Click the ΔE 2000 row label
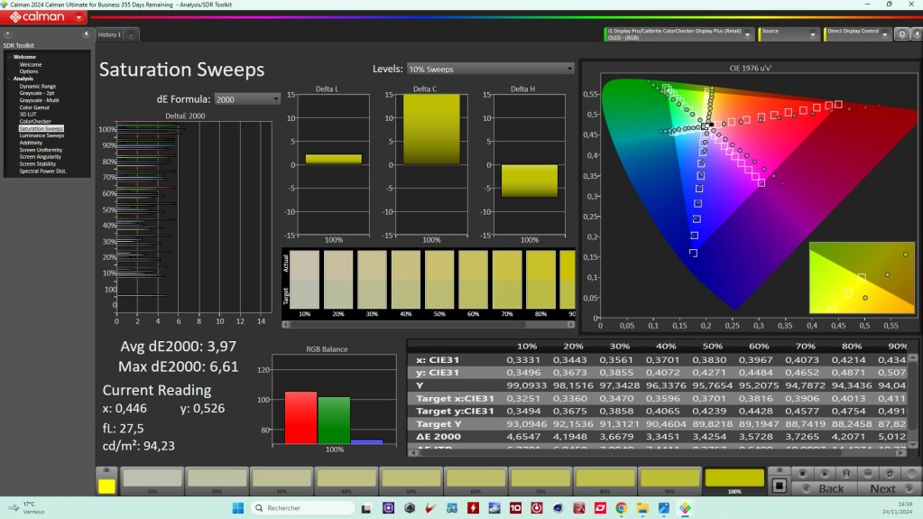923x519 pixels. coord(438,437)
